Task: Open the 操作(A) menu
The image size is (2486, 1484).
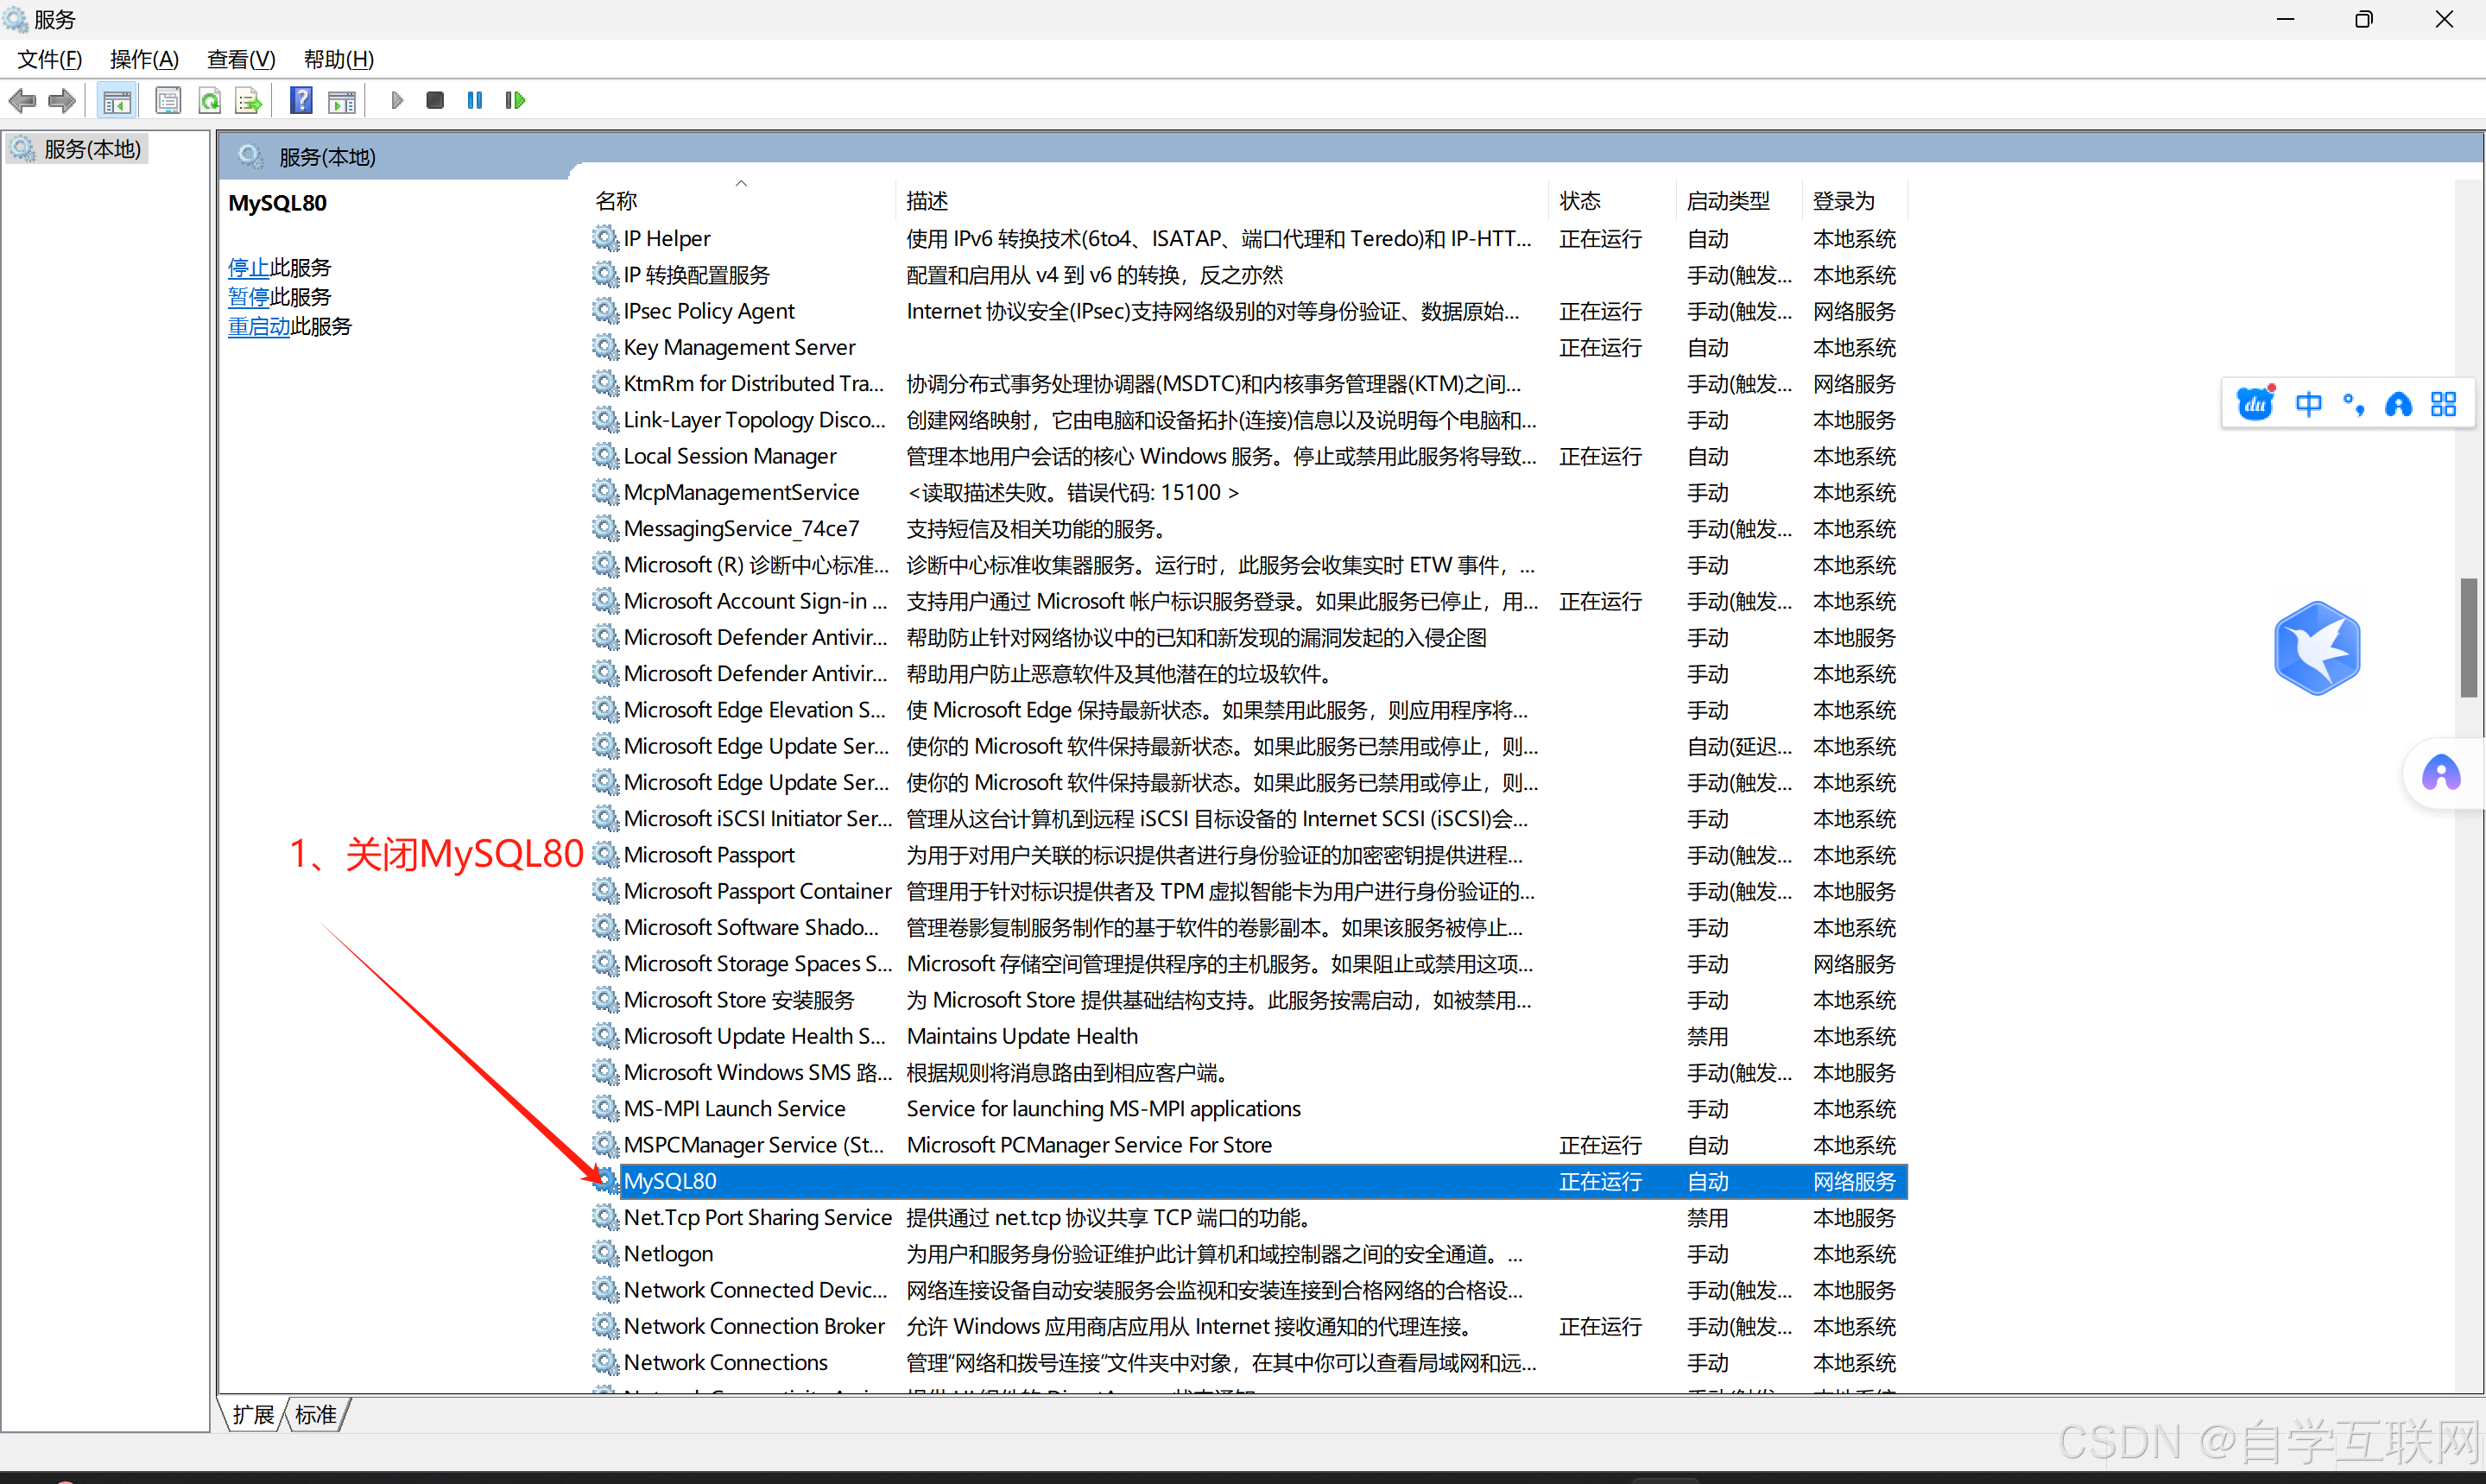Action: 143,59
